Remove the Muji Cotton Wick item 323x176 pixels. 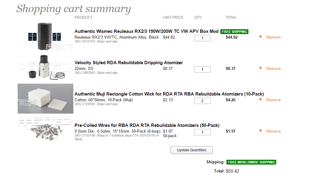point(273,100)
